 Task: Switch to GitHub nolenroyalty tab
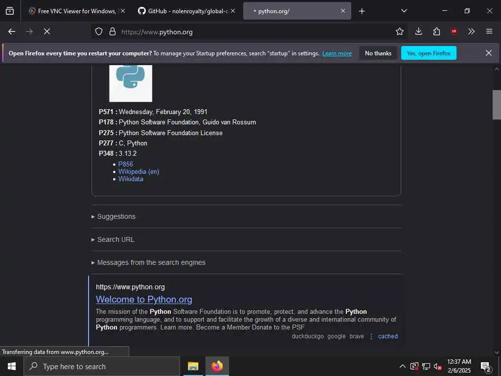click(x=187, y=11)
